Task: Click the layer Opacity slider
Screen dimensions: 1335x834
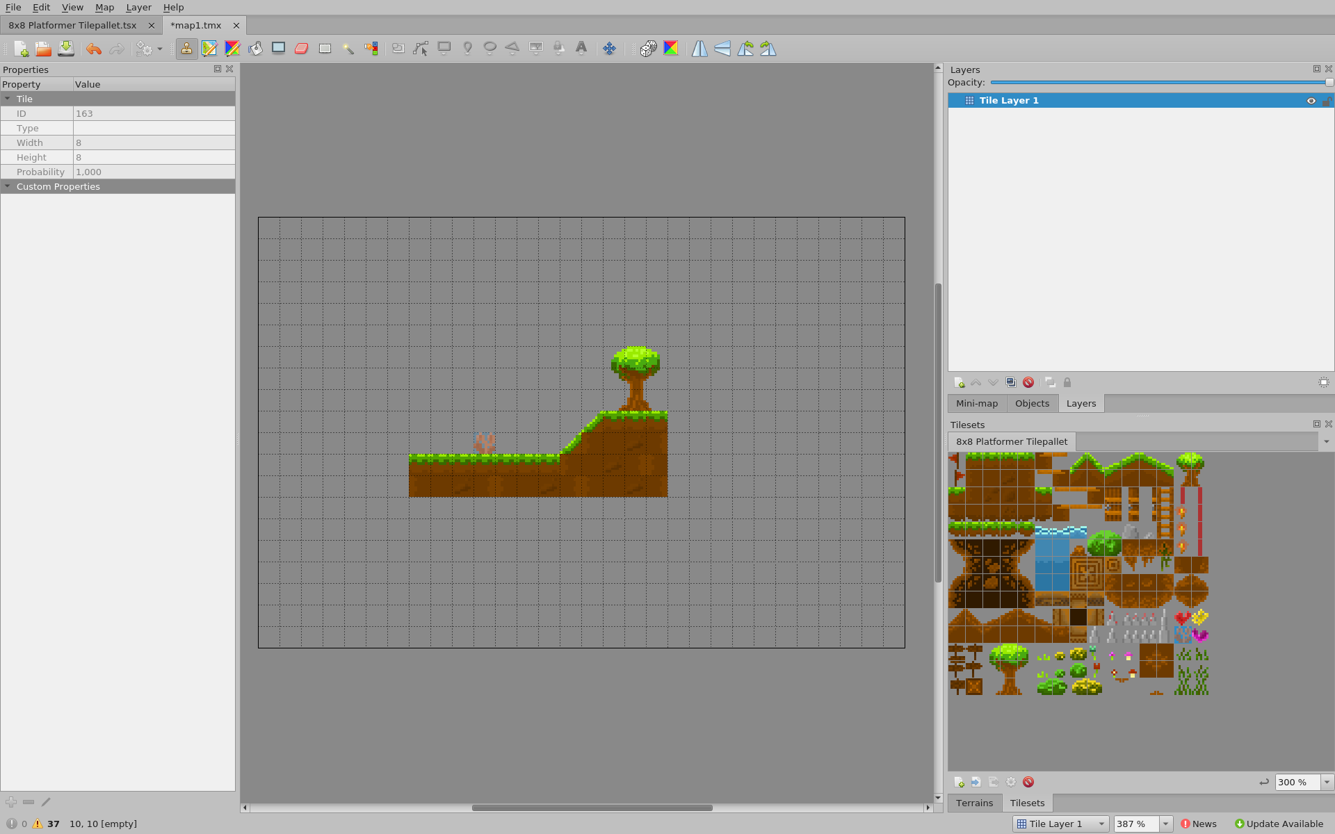Action: pos(1160,83)
